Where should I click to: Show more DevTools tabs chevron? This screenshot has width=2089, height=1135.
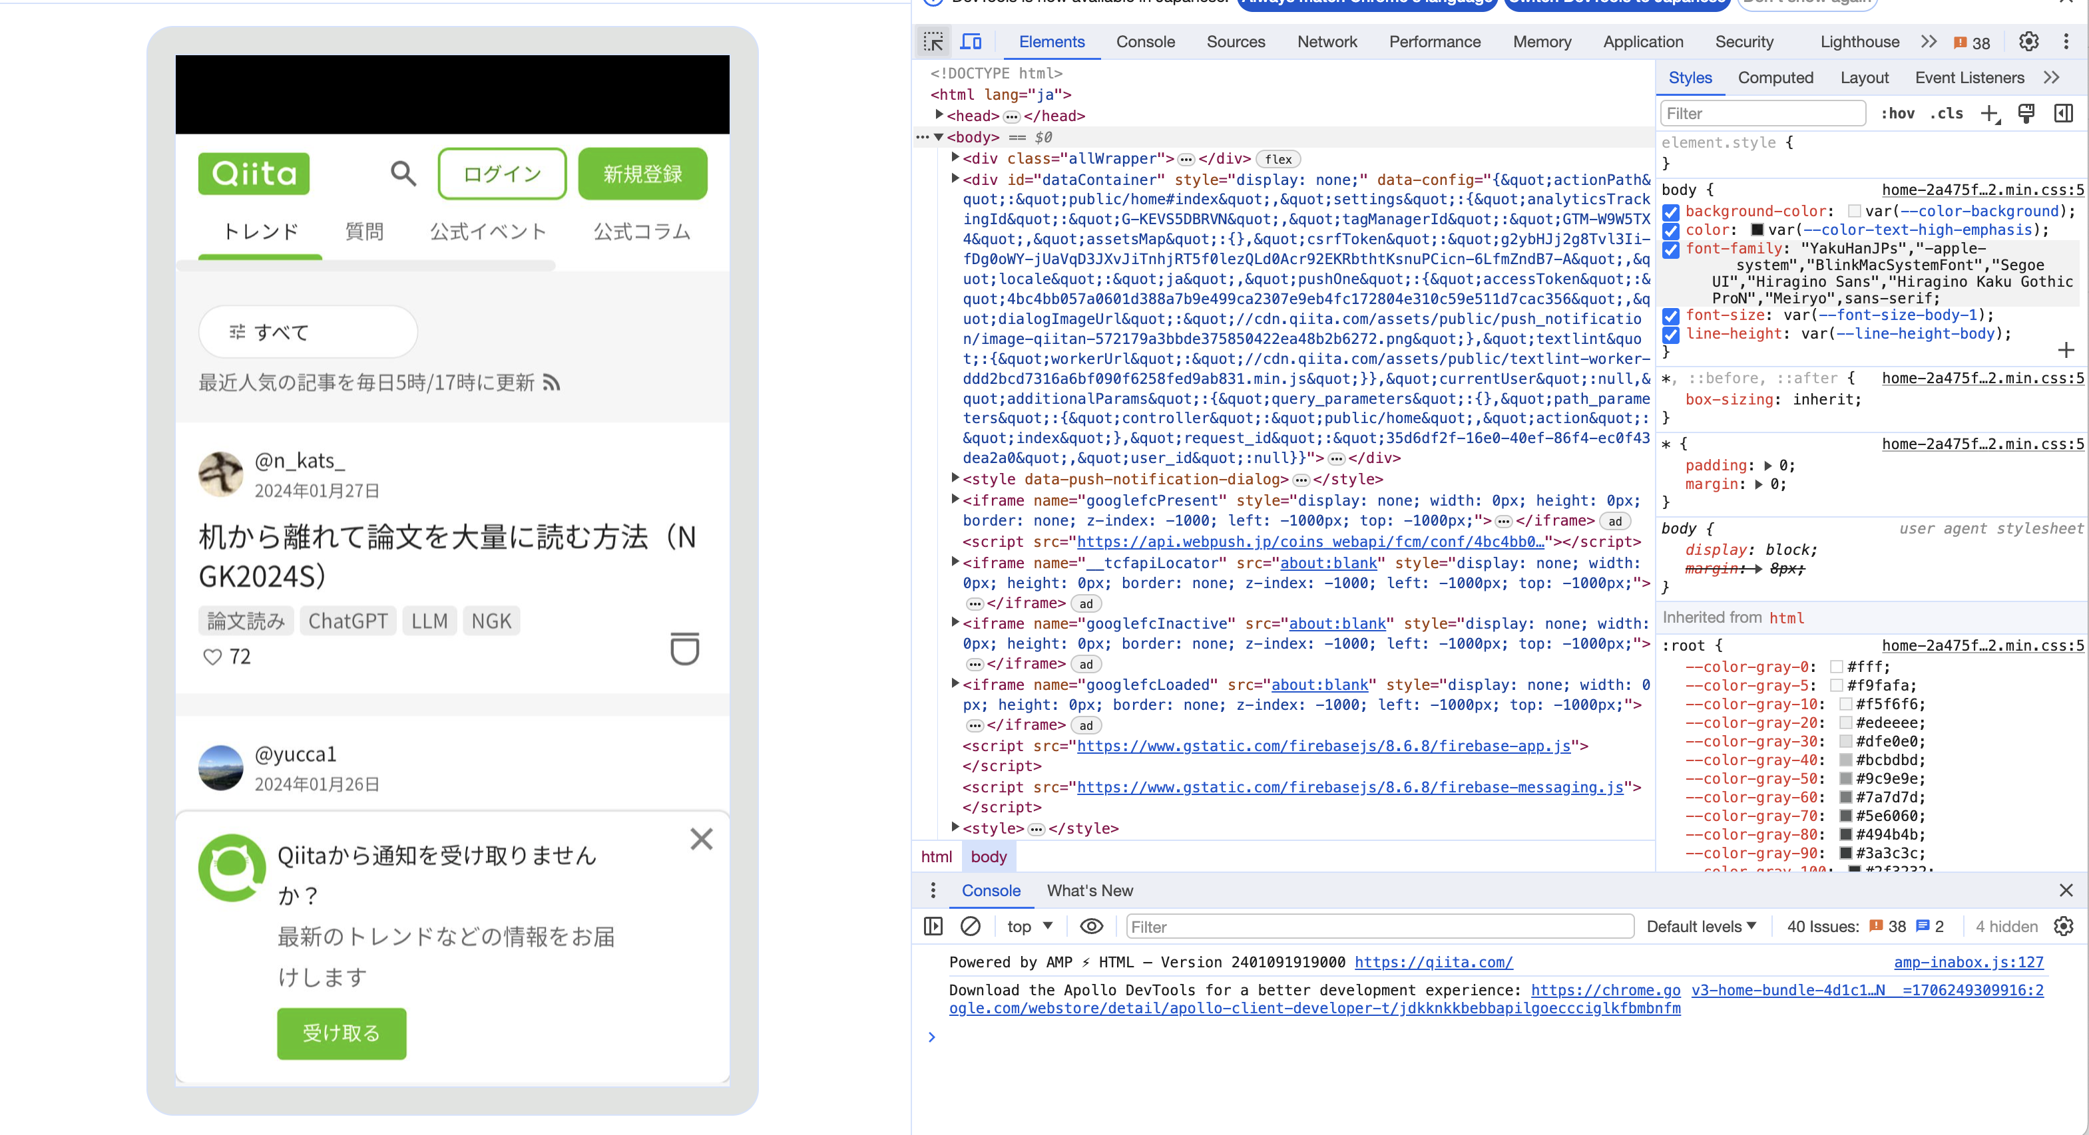click(x=1929, y=41)
